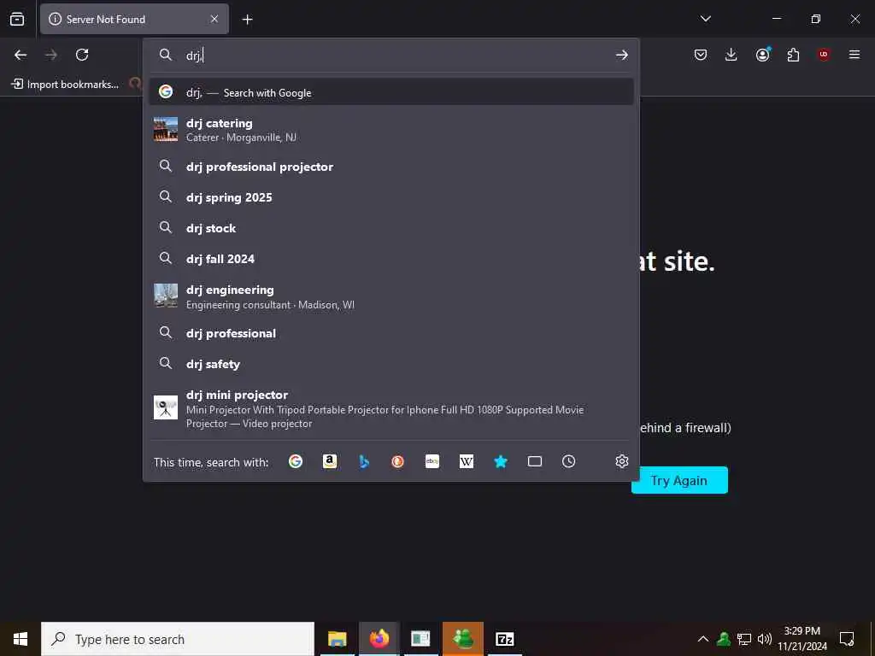
Task: Choose the 'drj safety' suggestion
Action: pyautogui.click(x=391, y=364)
